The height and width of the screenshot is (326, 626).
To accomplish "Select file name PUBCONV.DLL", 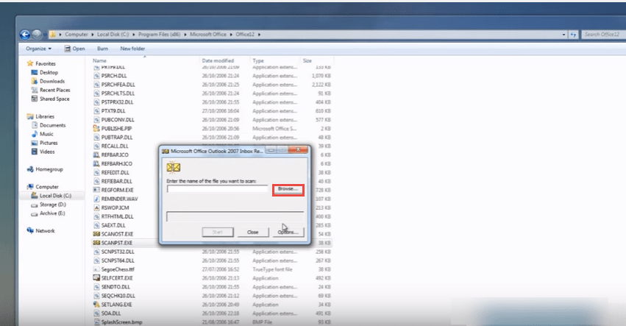I will tap(118, 120).
